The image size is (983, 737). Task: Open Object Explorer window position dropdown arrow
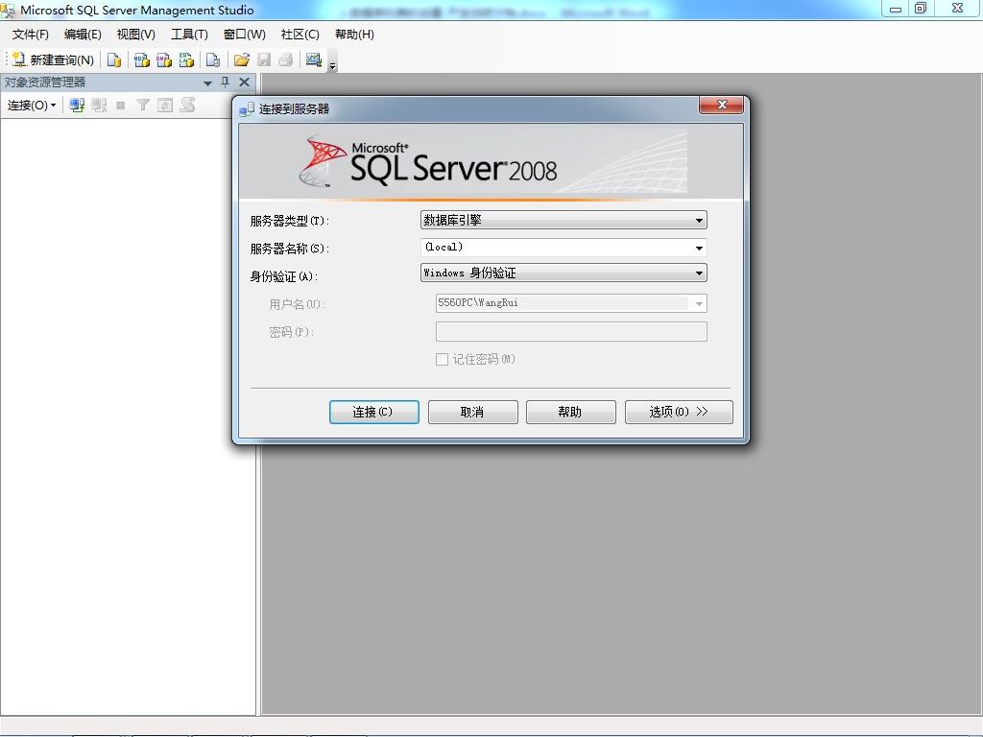[207, 83]
